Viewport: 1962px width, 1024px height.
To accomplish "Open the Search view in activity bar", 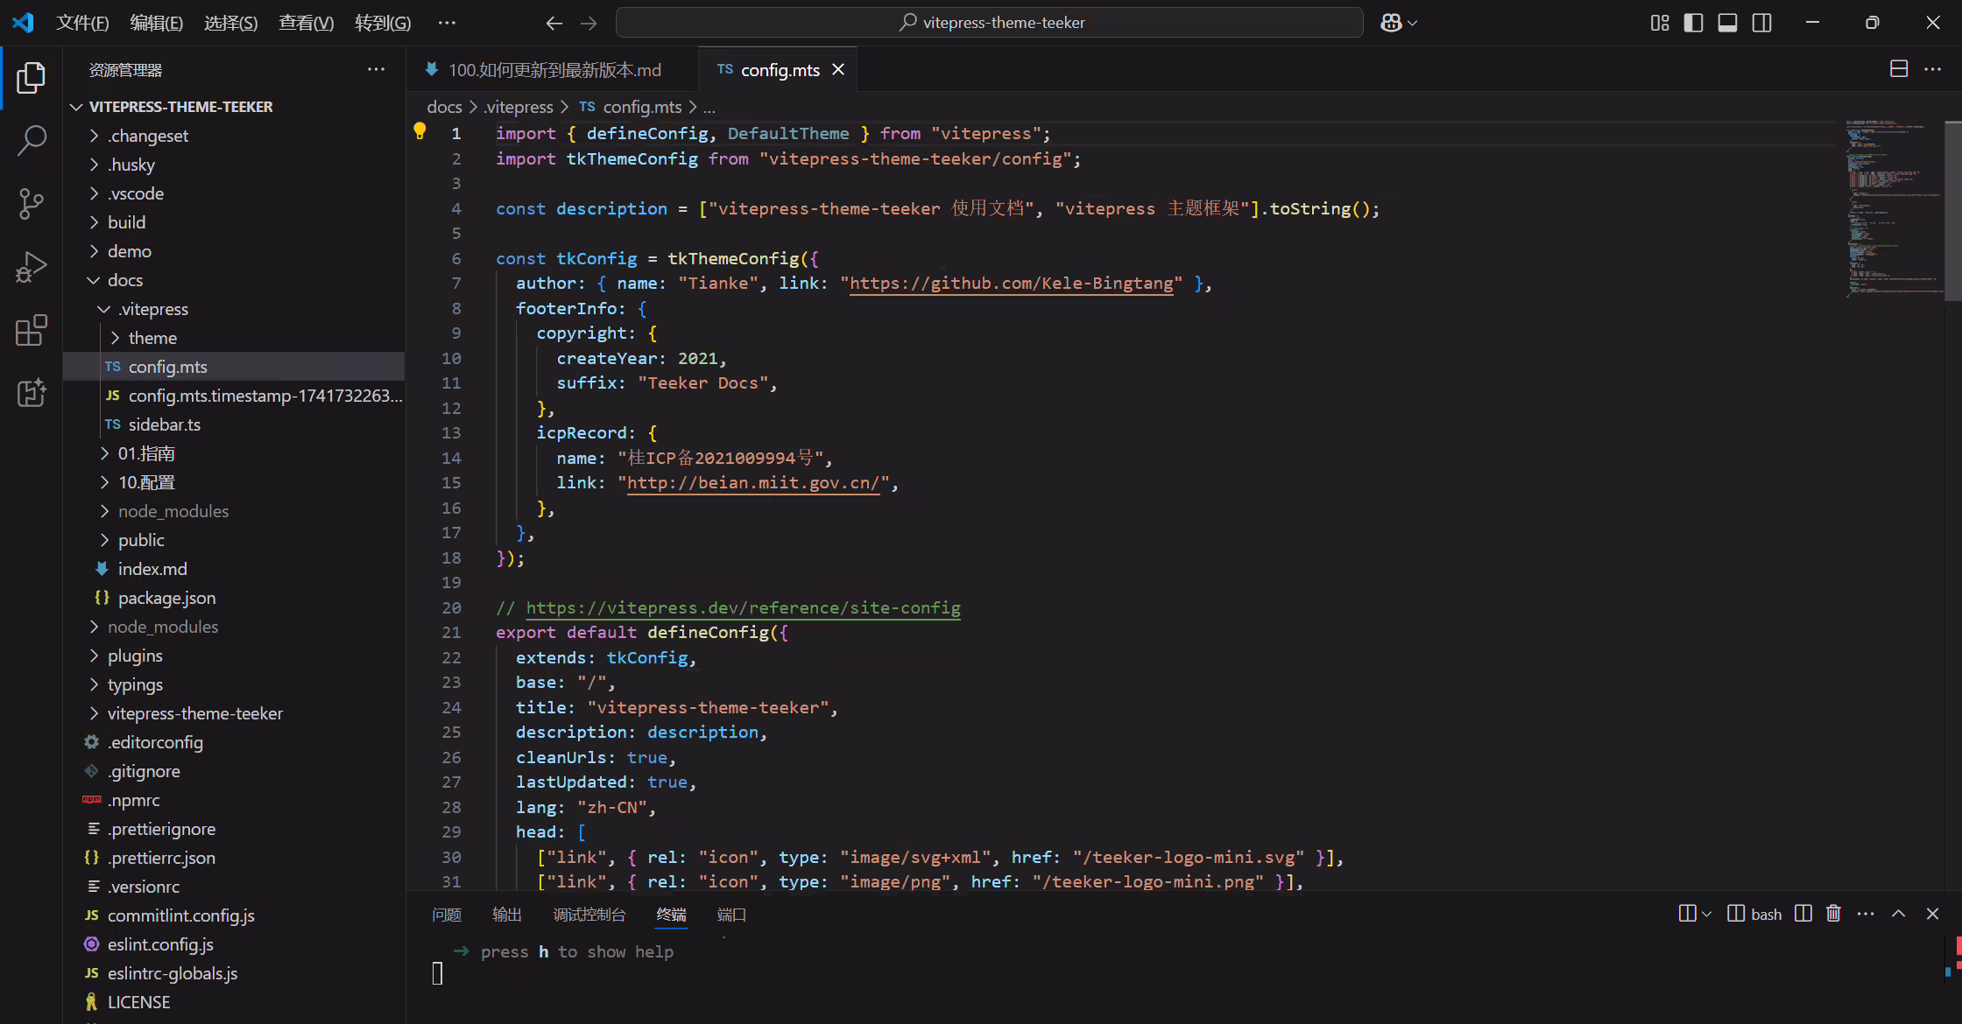I will point(32,140).
